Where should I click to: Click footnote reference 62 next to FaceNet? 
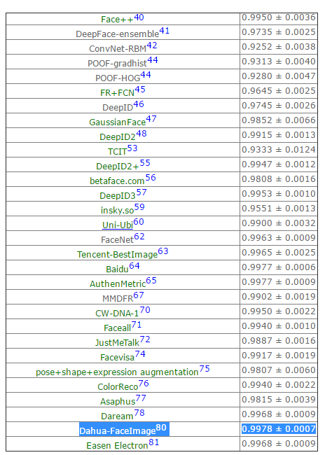point(139,237)
